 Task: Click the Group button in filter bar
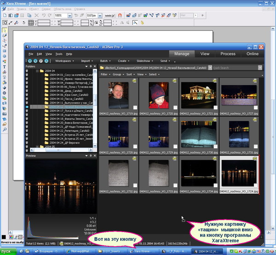[x=118, y=74]
